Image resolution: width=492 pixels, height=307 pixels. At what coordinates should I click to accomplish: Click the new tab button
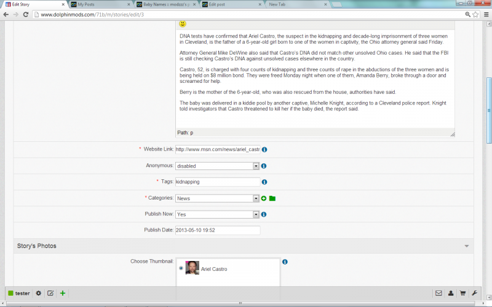pos(336,4)
